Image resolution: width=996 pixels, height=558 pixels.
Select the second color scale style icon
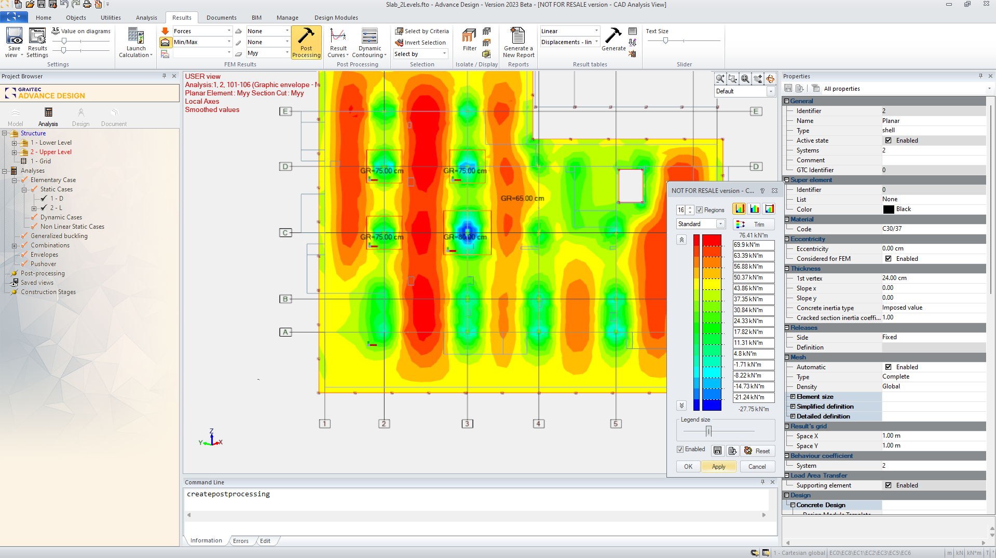coord(754,208)
